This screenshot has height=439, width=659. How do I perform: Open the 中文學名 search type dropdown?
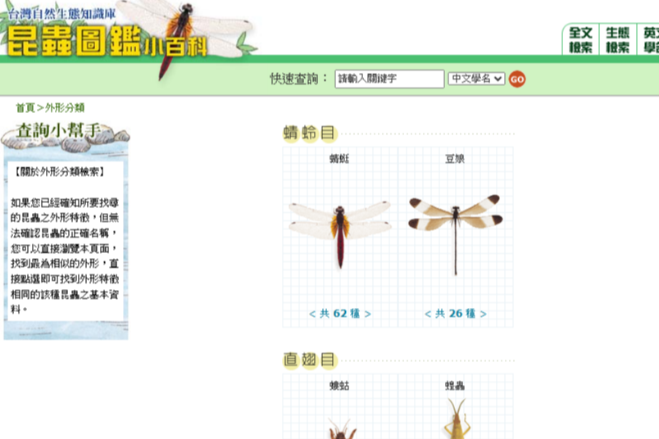click(x=476, y=79)
